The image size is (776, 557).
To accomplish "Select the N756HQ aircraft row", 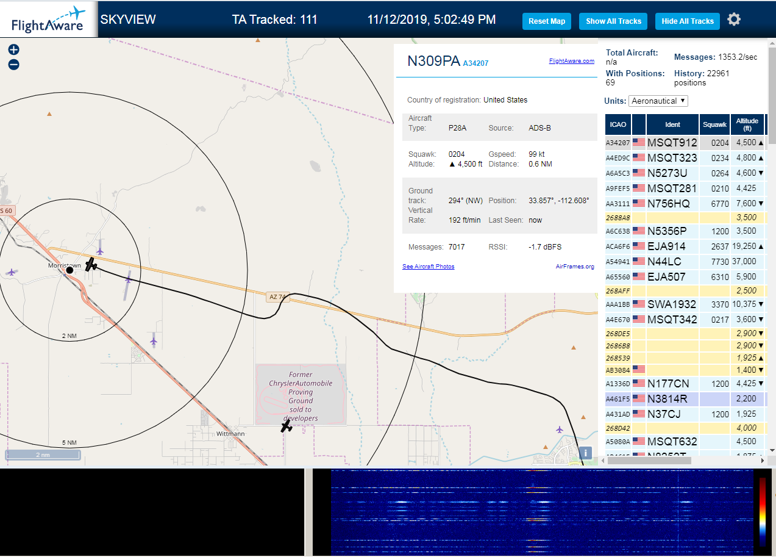I will [x=685, y=203].
